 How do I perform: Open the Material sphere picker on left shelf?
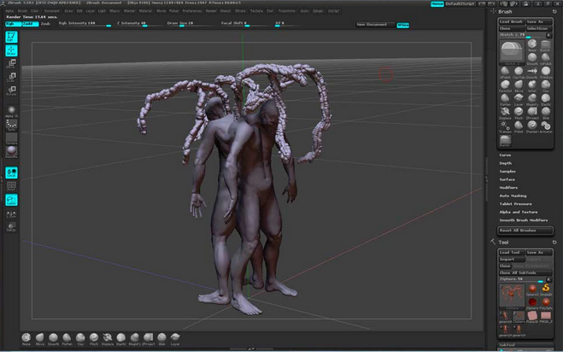pos(12,150)
